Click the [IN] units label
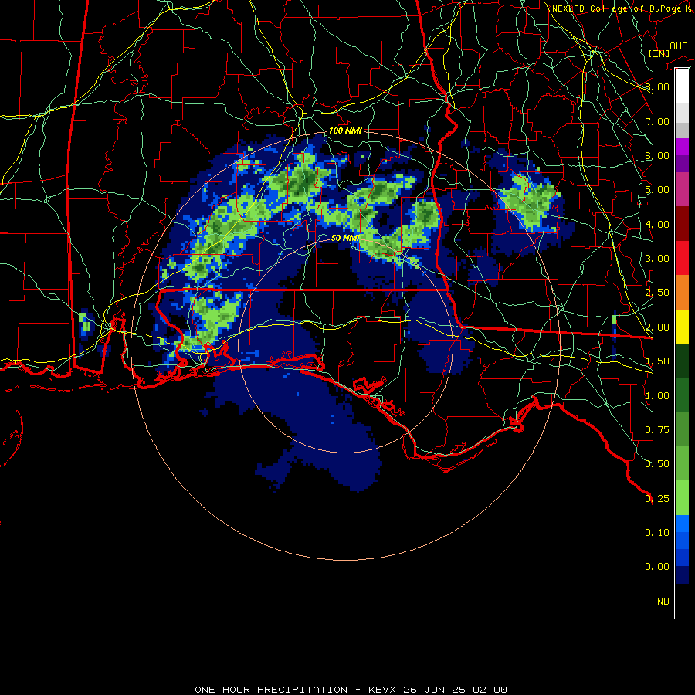 (659, 53)
